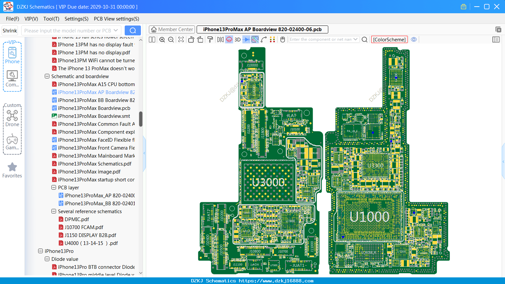This screenshot has width=505, height=284.
Task: Open Favorites star in sidebar
Action: [x=12, y=170]
